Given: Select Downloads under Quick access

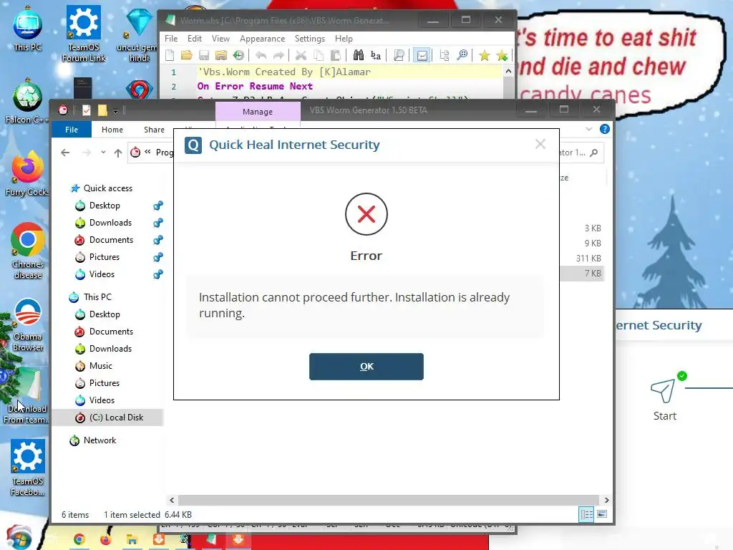Looking at the screenshot, I should coord(110,223).
